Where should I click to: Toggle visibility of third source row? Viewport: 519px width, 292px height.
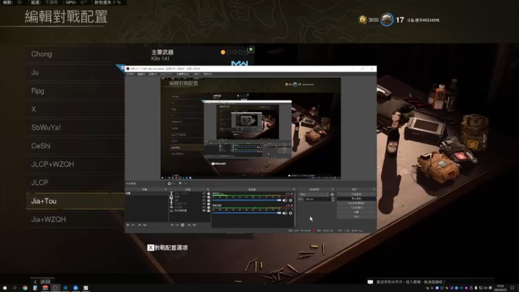pos(204,201)
